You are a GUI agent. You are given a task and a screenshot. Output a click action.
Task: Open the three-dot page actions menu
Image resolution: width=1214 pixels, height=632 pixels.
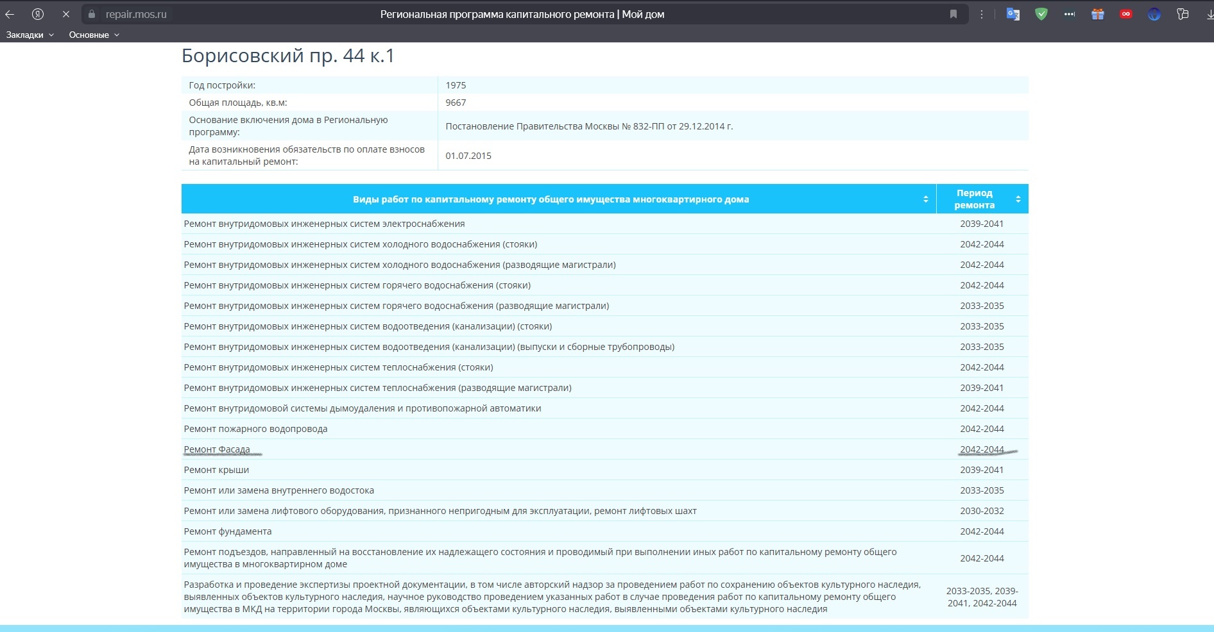[981, 14]
